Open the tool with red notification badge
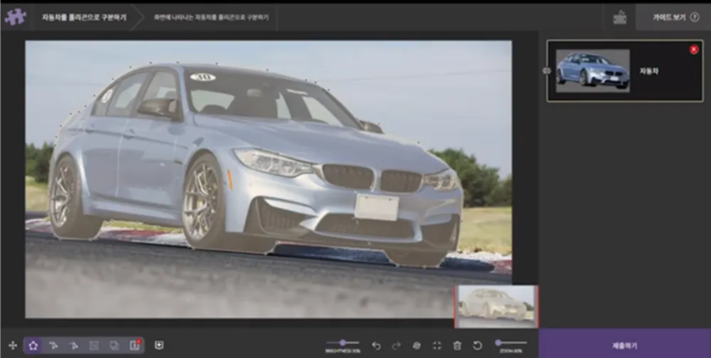The height and width of the screenshot is (358, 711). click(x=134, y=345)
